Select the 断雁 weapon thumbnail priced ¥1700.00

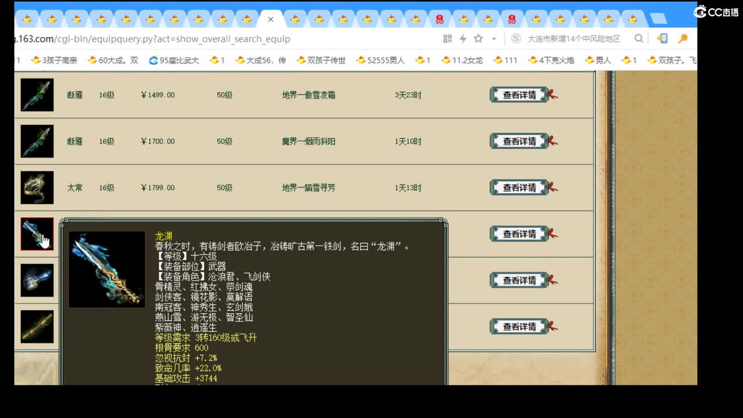click(37, 141)
